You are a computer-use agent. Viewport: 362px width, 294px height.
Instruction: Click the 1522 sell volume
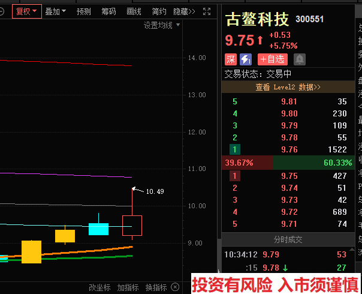[x=337, y=149]
